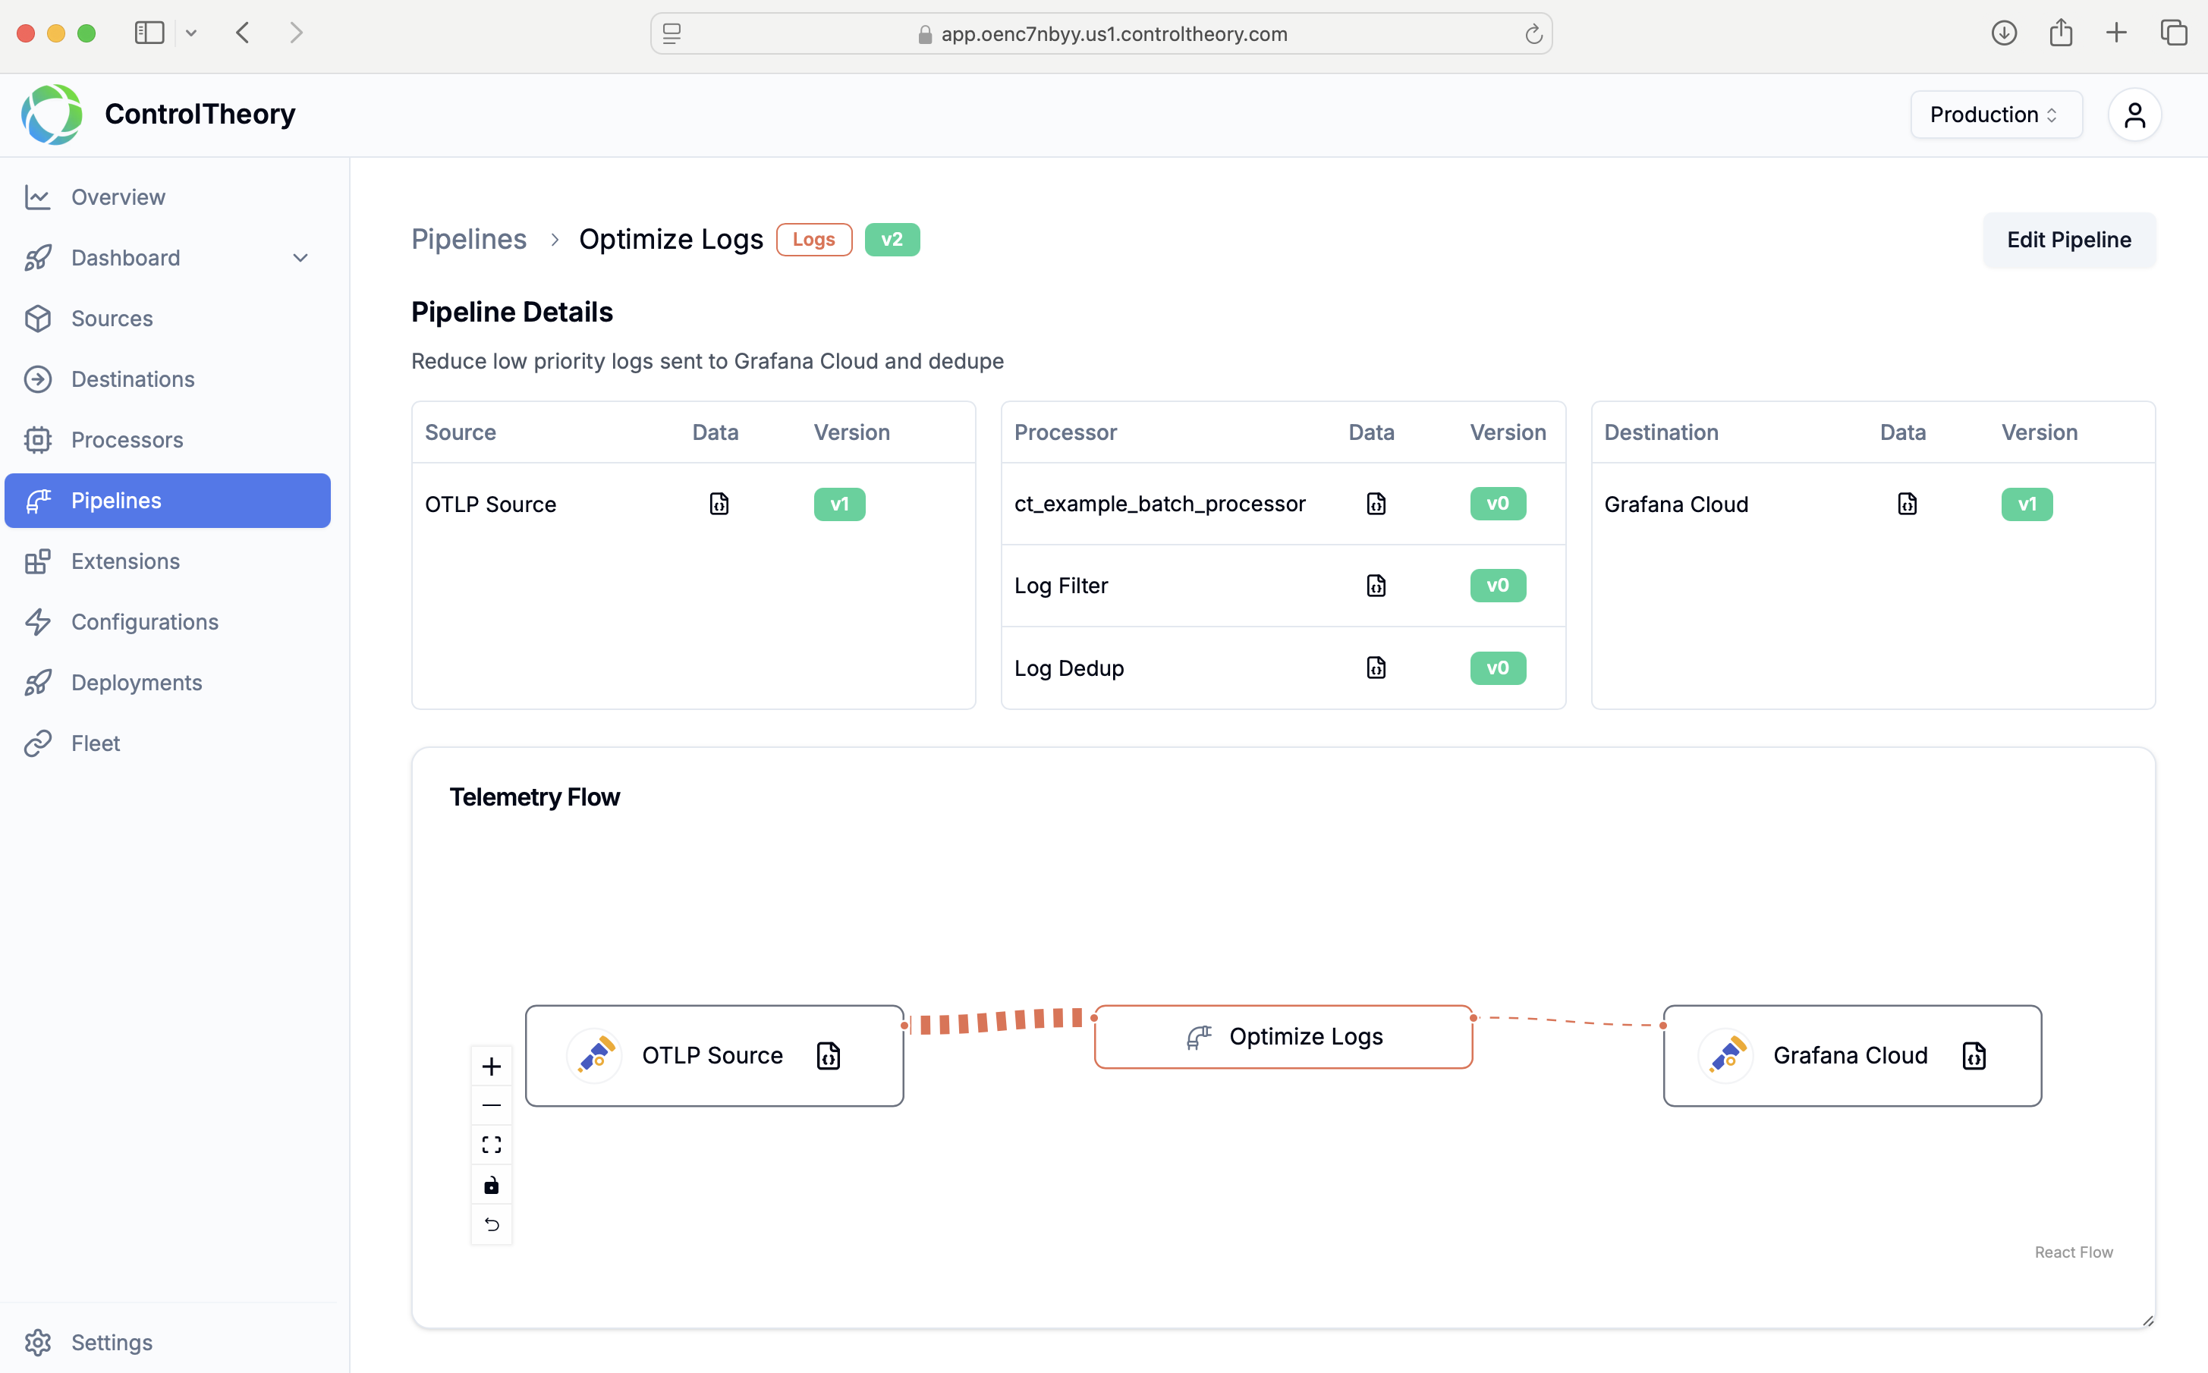This screenshot has width=2208, height=1373.
Task: Click the Pipelines breadcrumb link
Action: (x=469, y=239)
